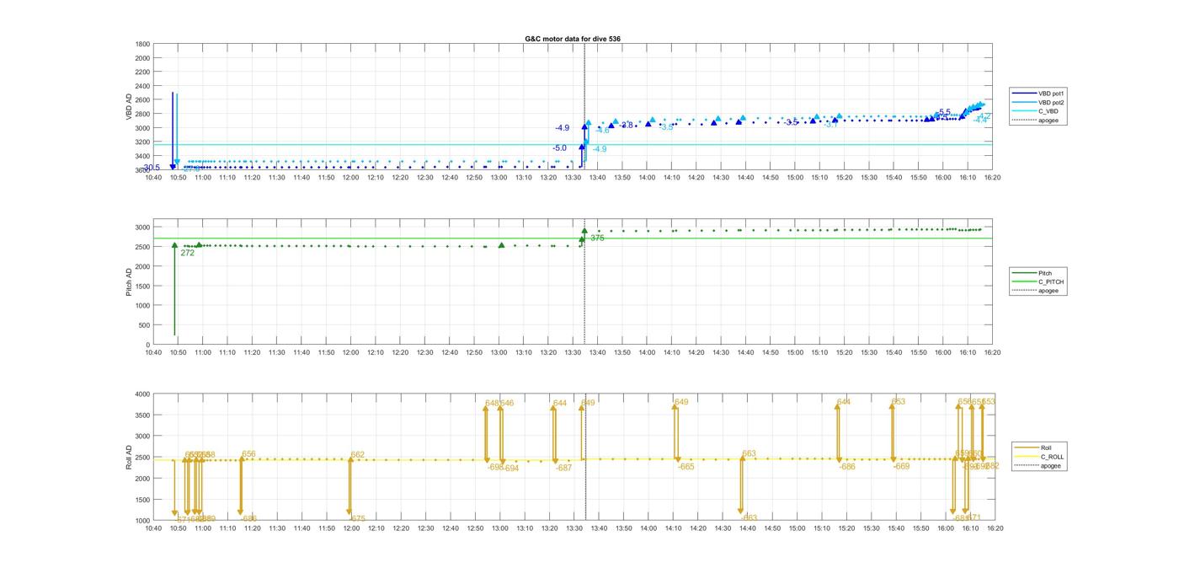Image resolution: width=1179 pixels, height=584 pixels.
Task: Click the "12:00" tick under the Roll plot
Action: pos(351,529)
